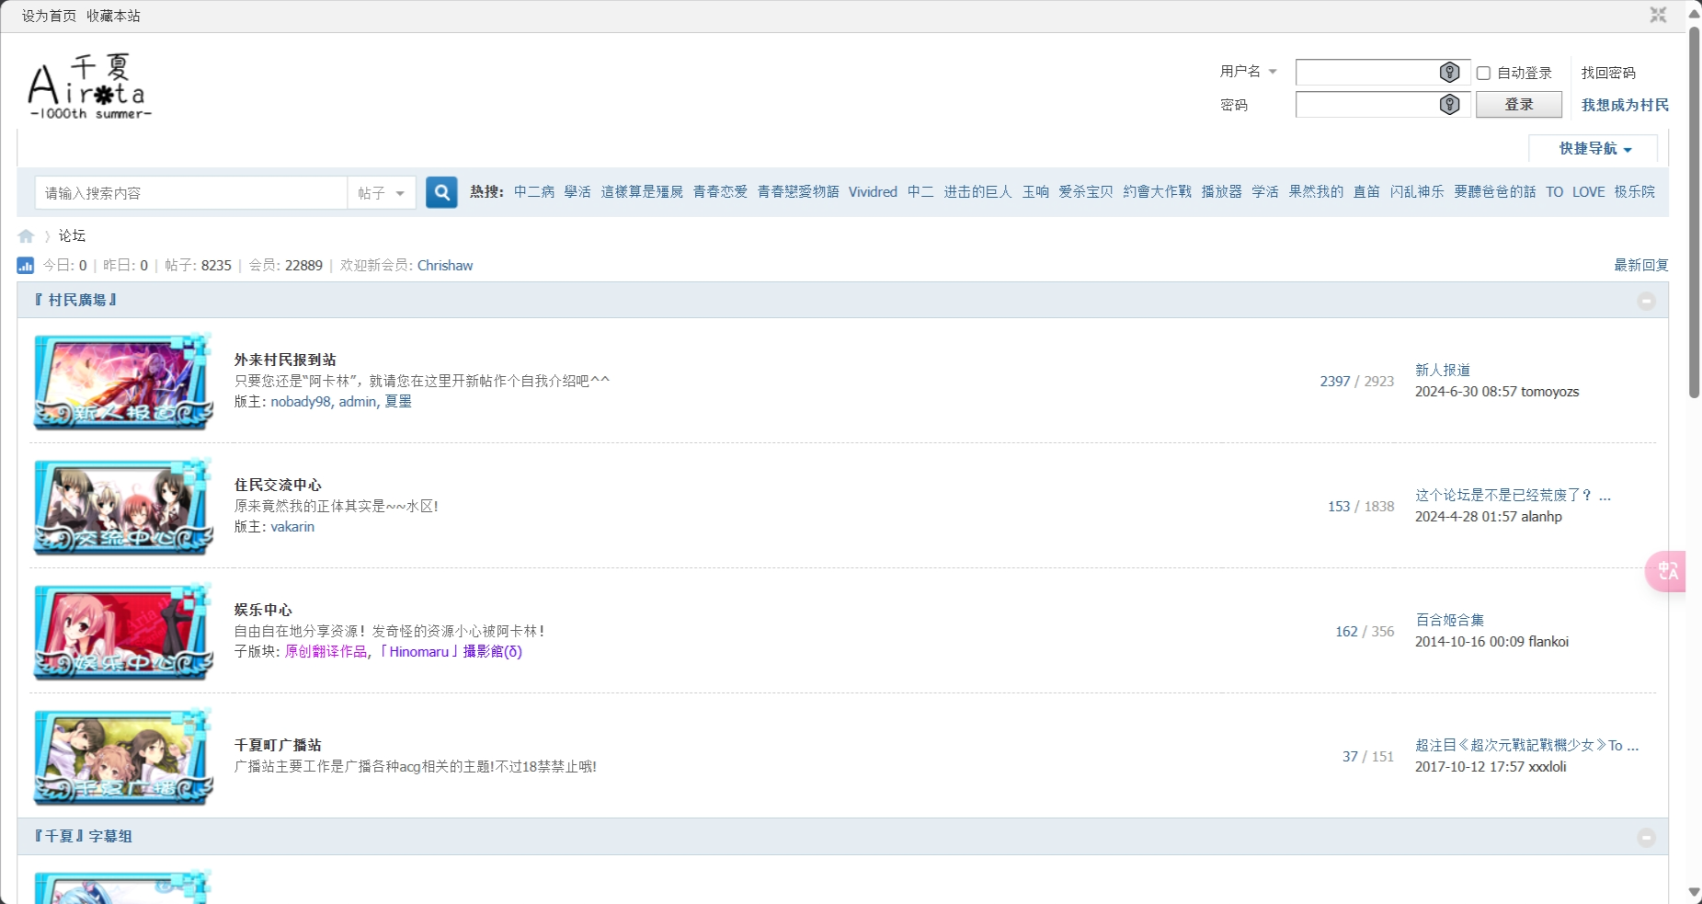Collapse the 村民廣場 section
The height and width of the screenshot is (904, 1702).
(1646, 301)
